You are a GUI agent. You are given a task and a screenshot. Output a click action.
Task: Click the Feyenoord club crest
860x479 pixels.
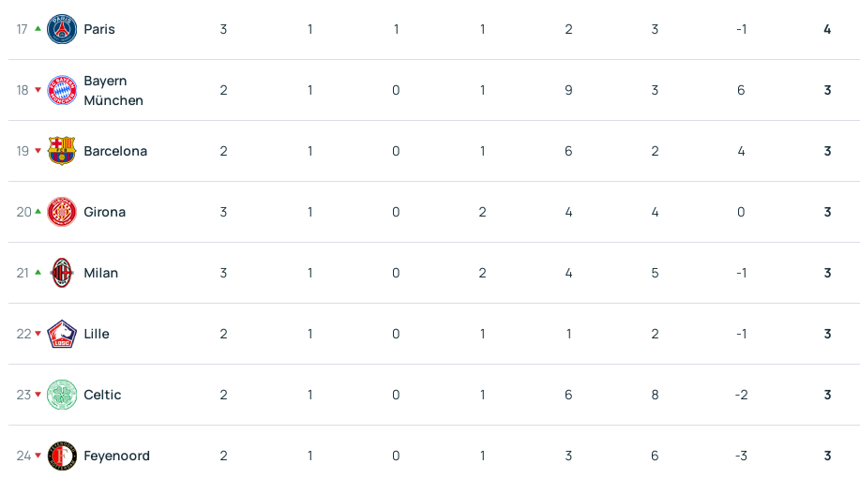tap(62, 455)
